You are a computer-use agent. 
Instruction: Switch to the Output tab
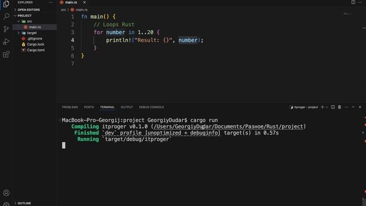(127, 107)
